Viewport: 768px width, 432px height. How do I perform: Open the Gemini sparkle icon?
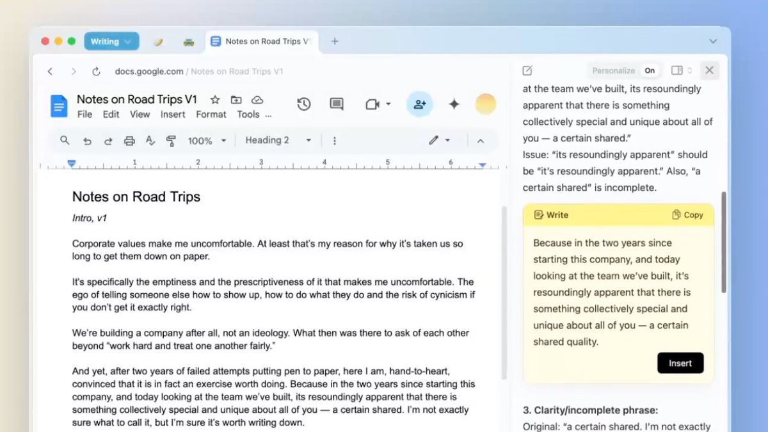(x=454, y=104)
